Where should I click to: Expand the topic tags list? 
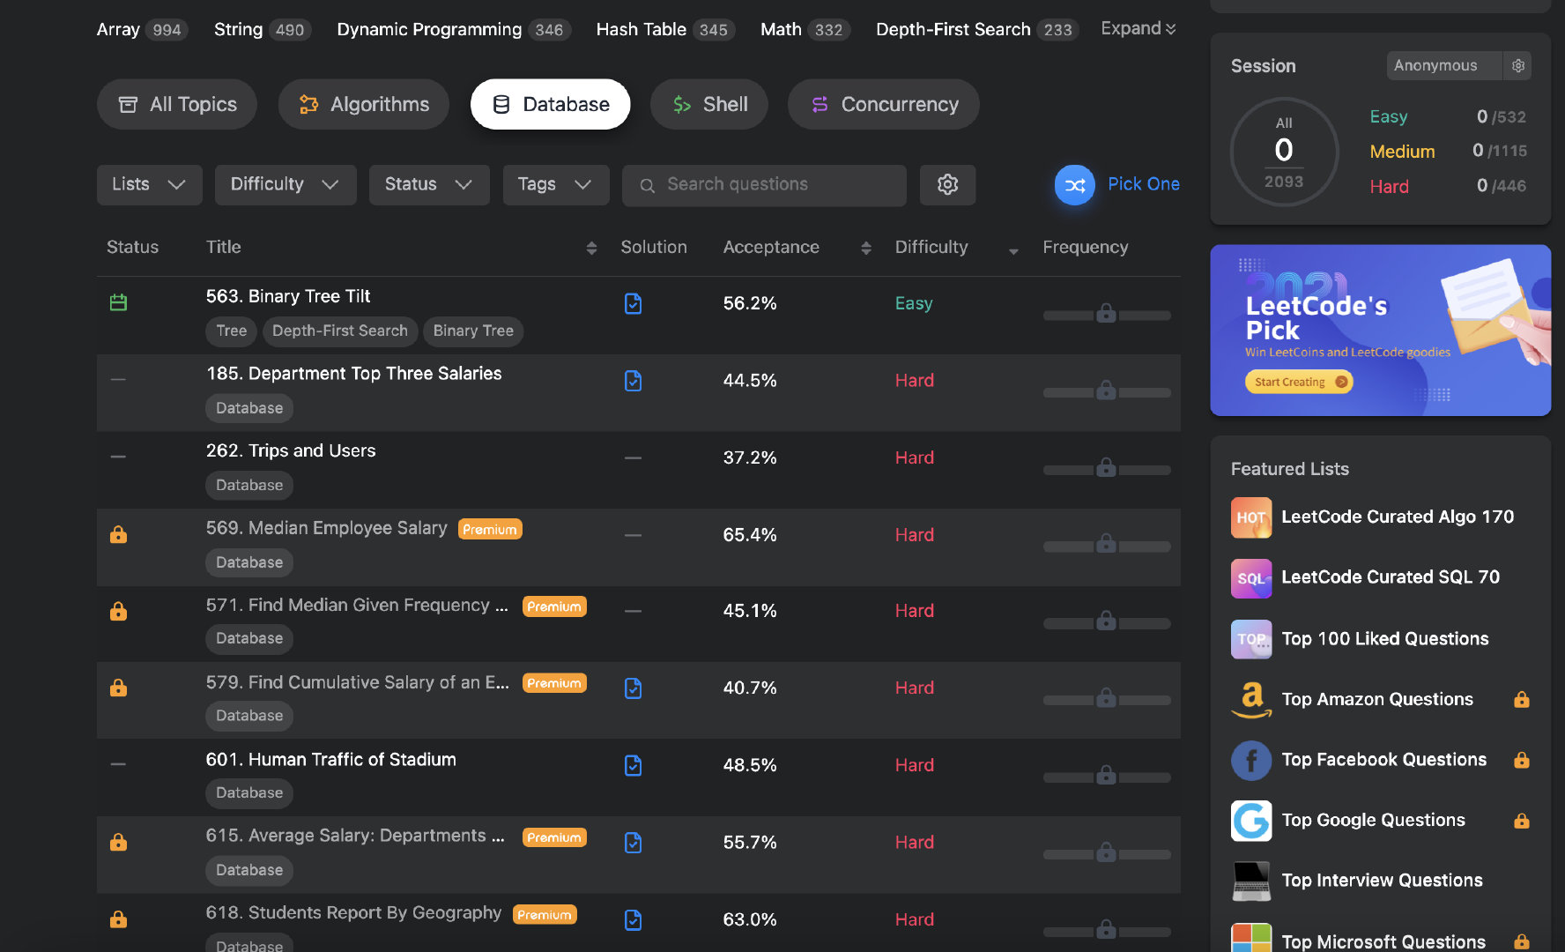click(1138, 28)
